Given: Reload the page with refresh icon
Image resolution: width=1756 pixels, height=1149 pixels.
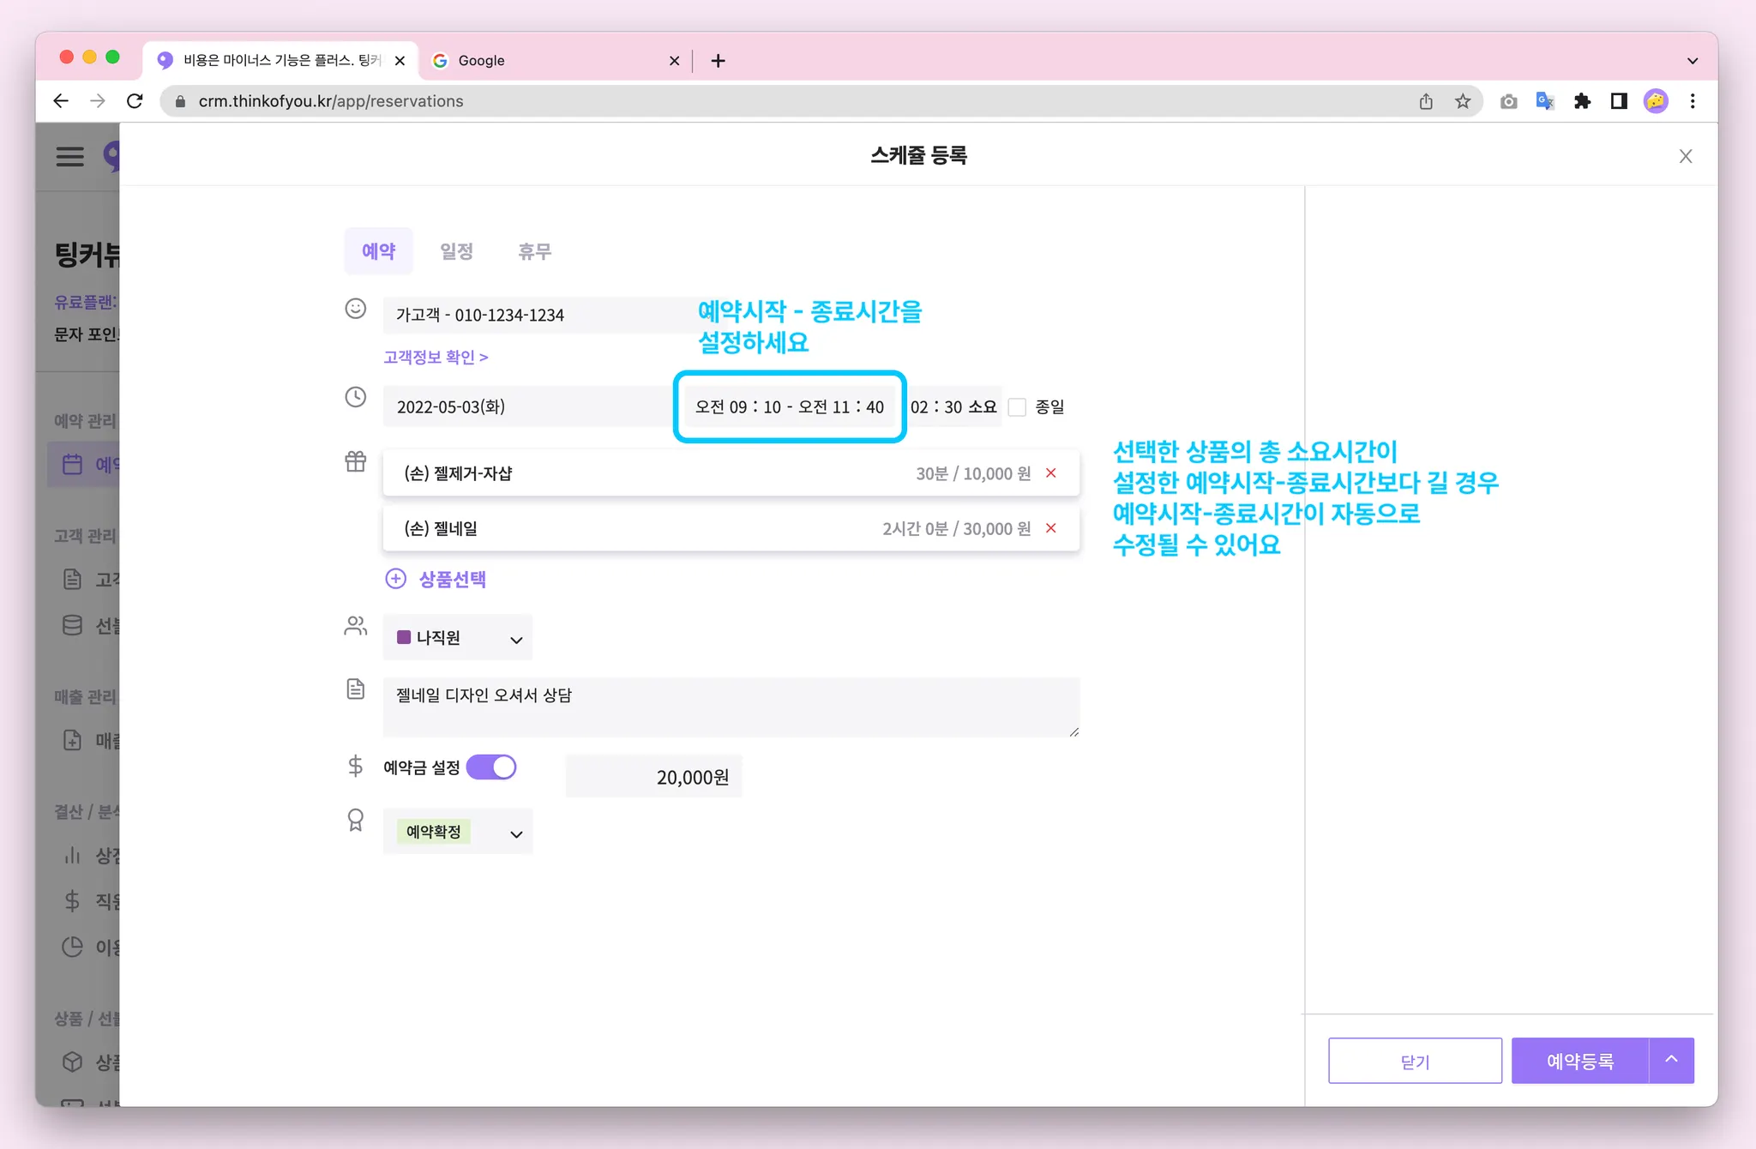Looking at the screenshot, I should click(135, 101).
